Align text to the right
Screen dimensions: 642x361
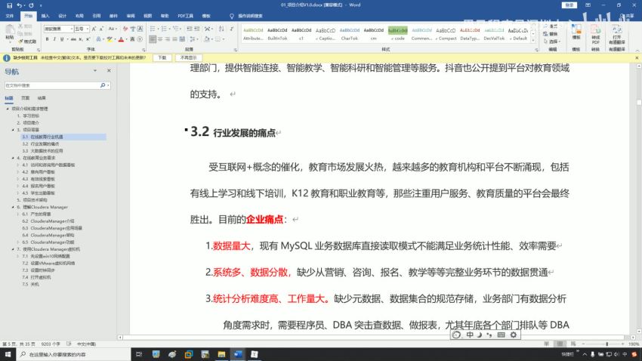tap(168, 39)
